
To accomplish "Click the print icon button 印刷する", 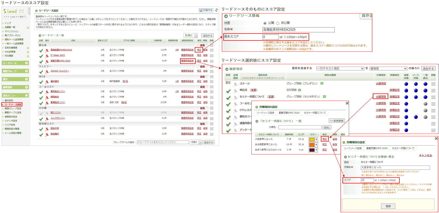I will coord(206,10).
